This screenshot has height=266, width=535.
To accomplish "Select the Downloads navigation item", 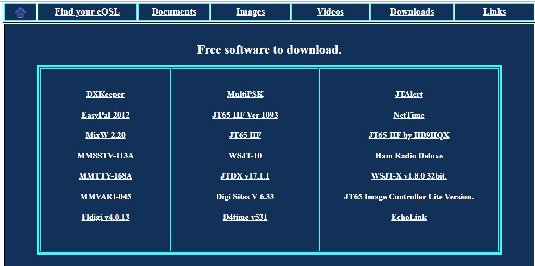I will click(412, 12).
